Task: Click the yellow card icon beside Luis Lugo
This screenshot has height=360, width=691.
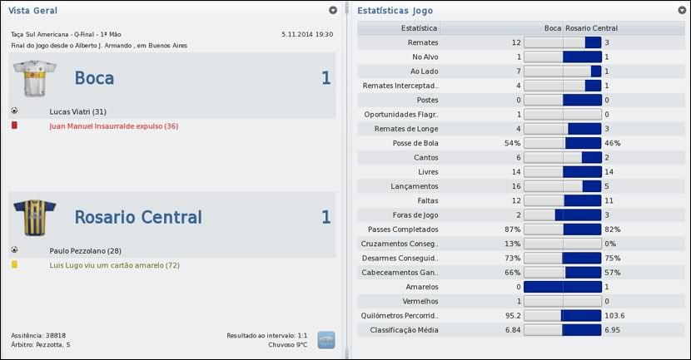Action: 14,264
